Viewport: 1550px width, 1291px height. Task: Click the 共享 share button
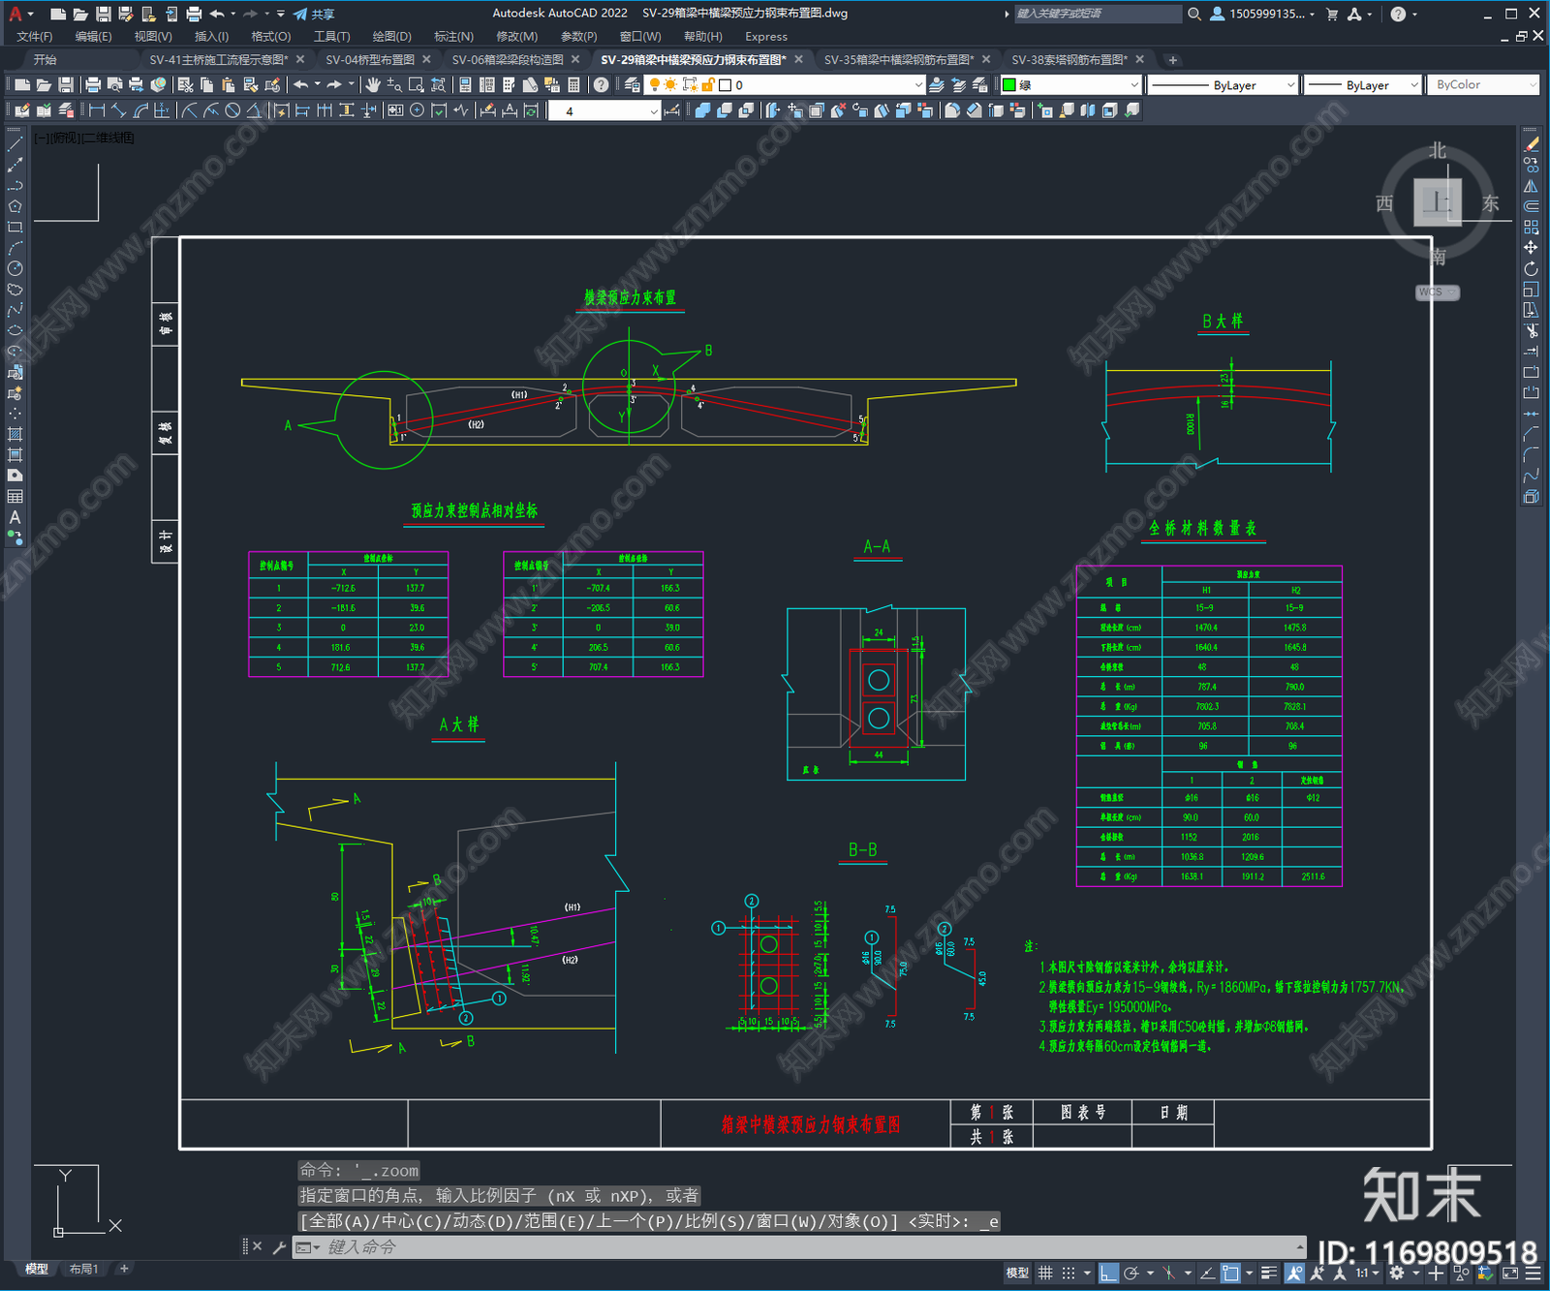pyautogui.click(x=314, y=14)
